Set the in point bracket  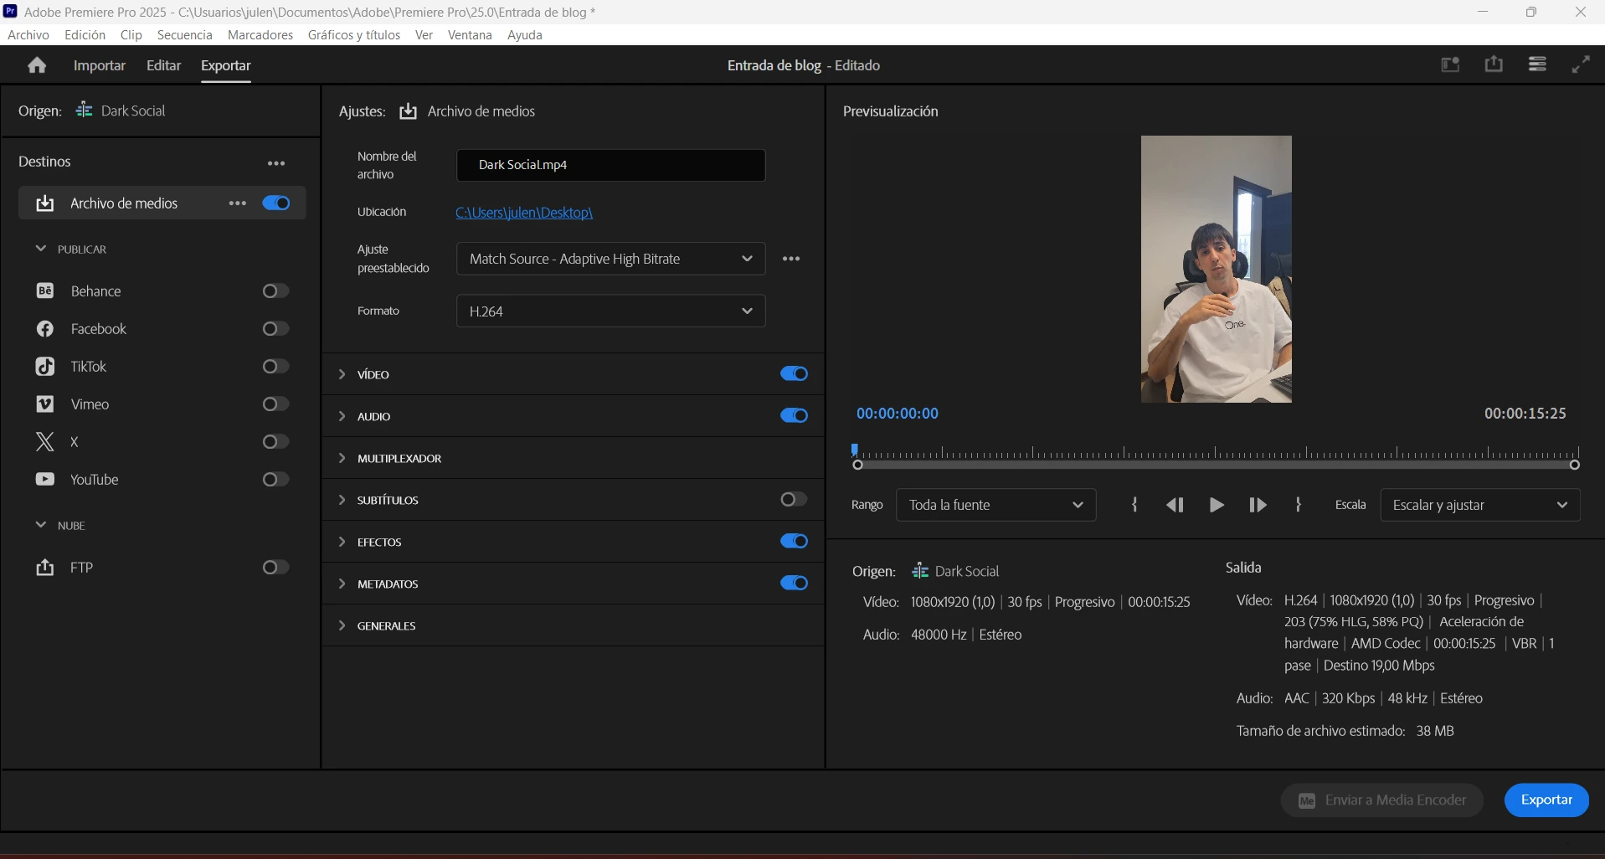[1134, 505]
